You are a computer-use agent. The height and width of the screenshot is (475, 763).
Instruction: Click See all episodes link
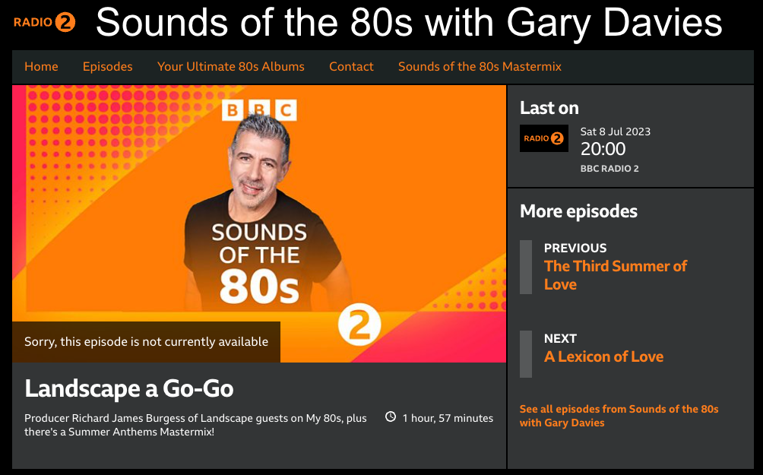click(x=619, y=416)
